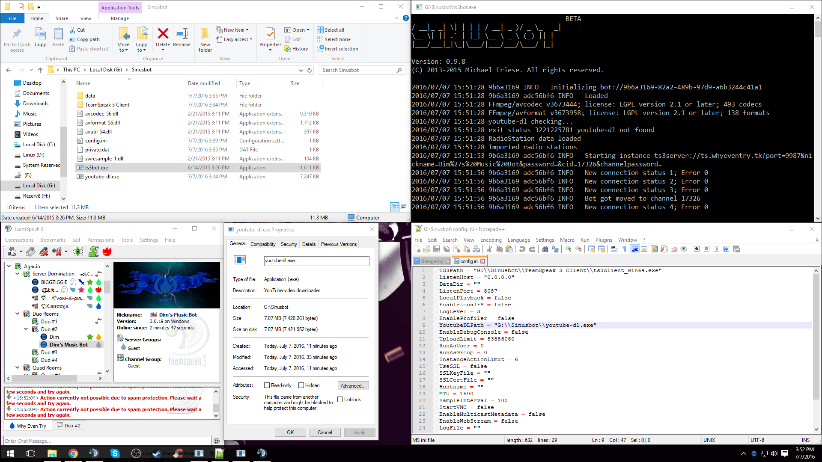Collapse the Quad Rooms channel node
The image size is (822, 462).
(x=17, y=367)
